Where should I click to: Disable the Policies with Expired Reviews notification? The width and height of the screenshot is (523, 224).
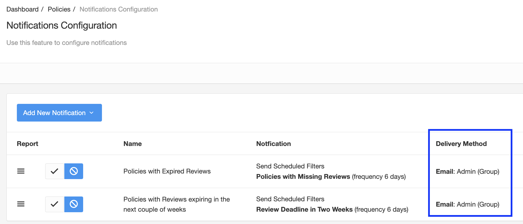[x=74, y=171]
